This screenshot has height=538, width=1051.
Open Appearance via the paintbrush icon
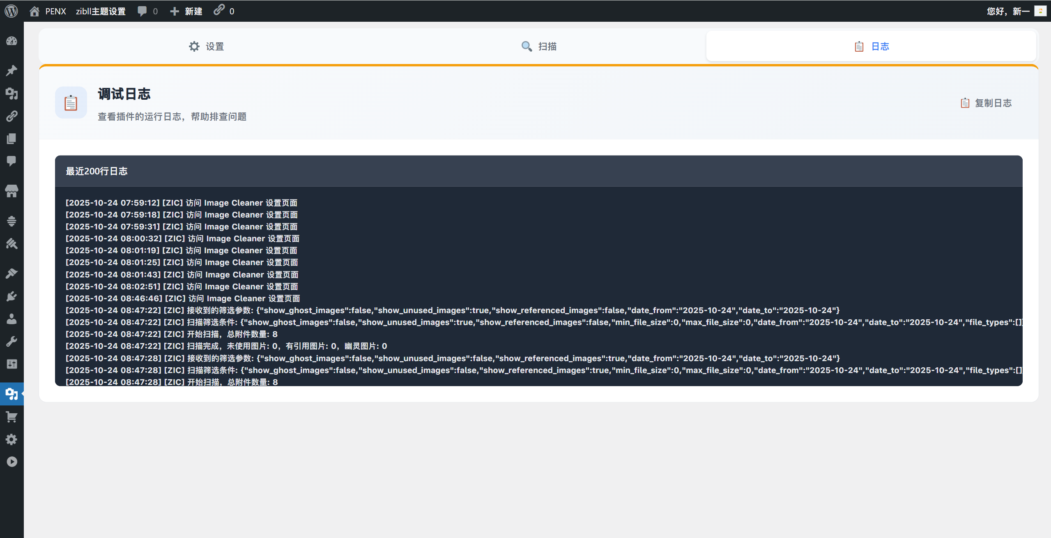[11, 273]
